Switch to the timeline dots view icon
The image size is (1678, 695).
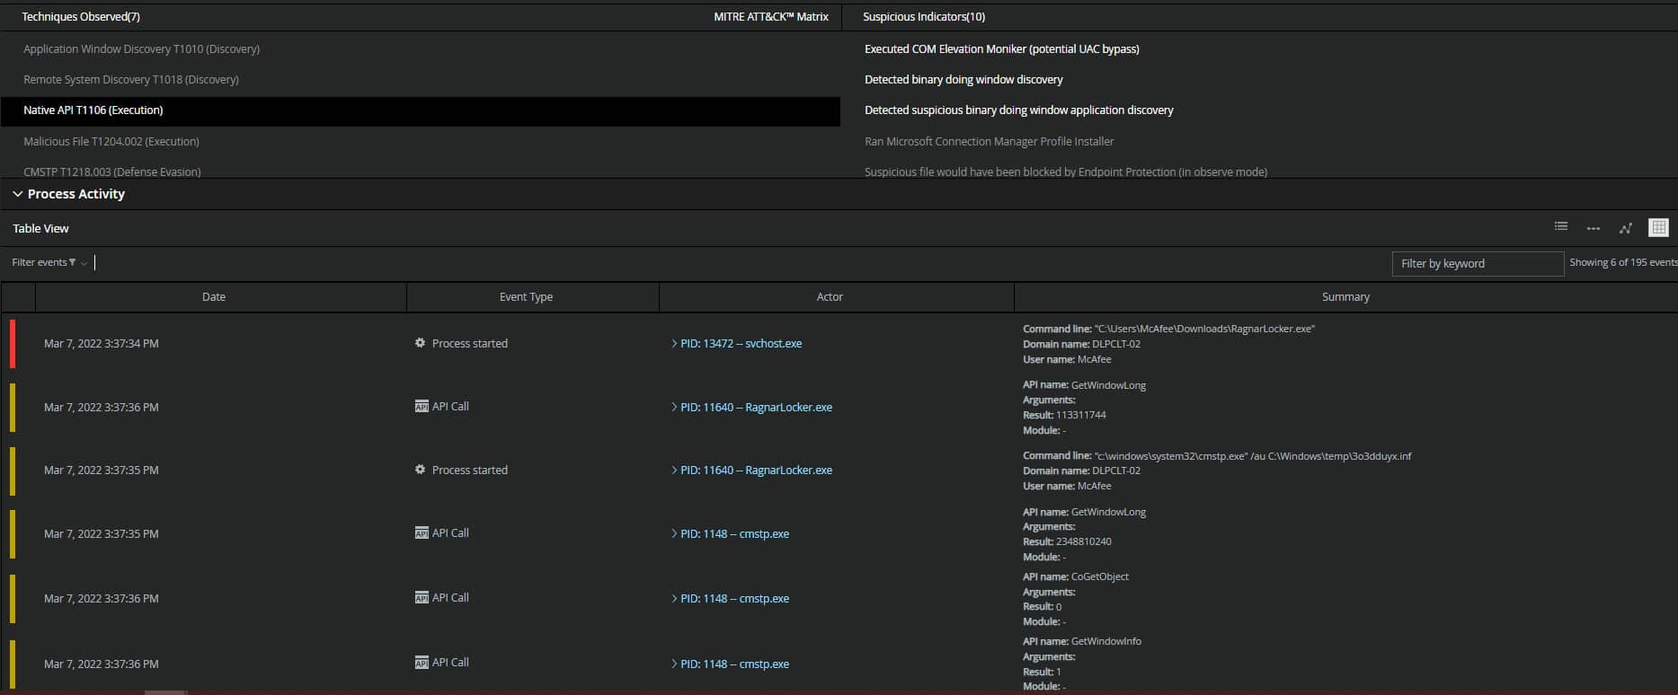tap(1593, 228)
